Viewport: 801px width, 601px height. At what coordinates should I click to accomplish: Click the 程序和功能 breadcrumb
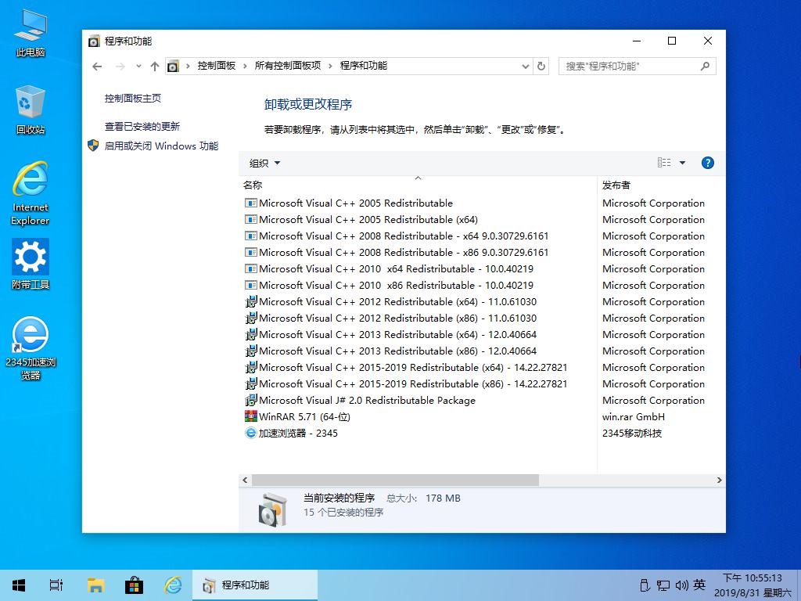pyautogui.click(x=364, y=66)
